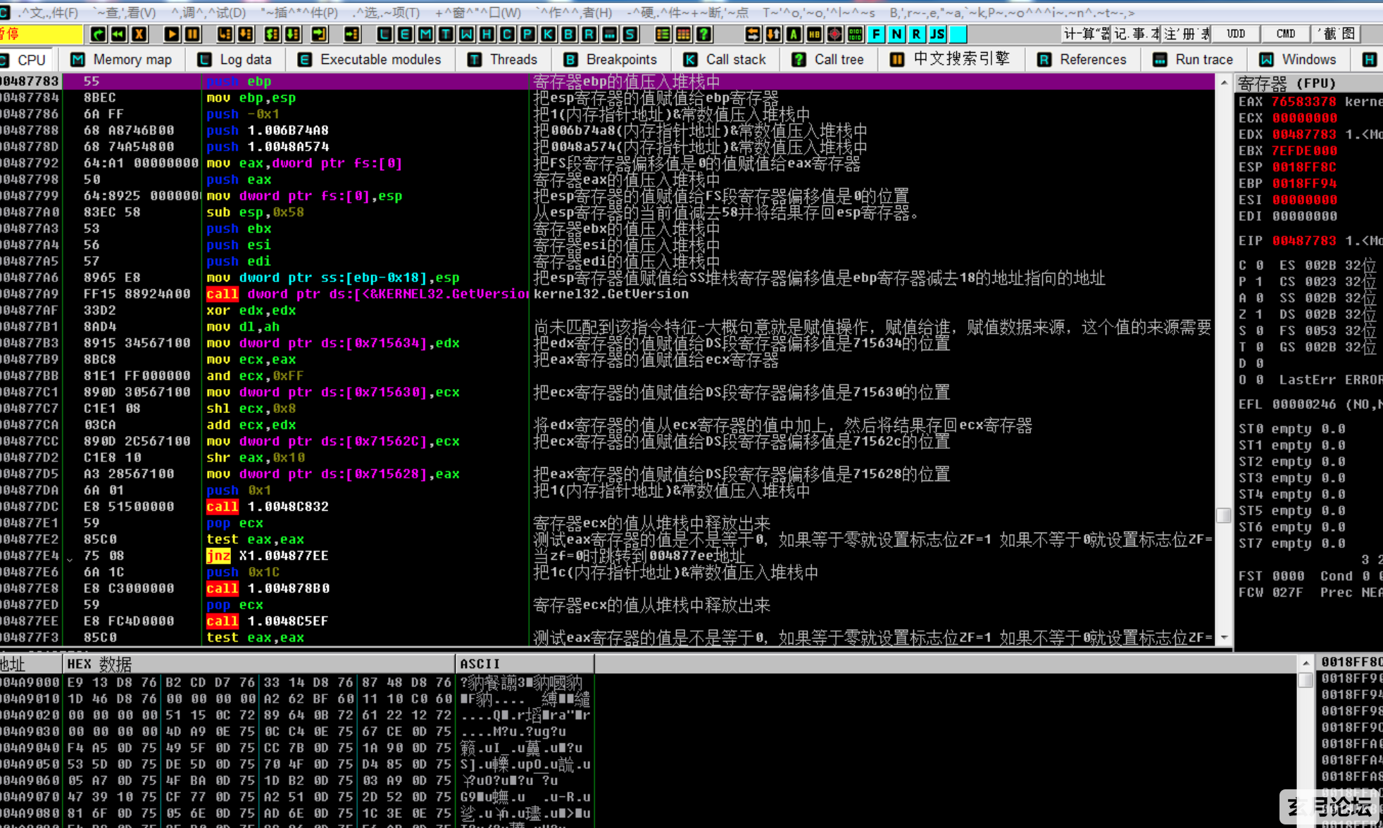
Task: Click the Execute till return icon
Action: pyautogui.click(x=319, y=34)
